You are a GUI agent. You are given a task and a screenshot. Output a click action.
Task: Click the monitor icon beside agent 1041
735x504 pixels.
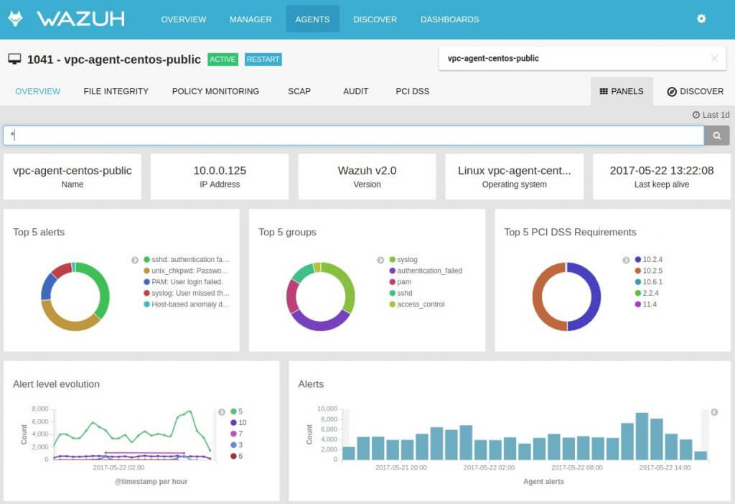(x=14, y=59)
